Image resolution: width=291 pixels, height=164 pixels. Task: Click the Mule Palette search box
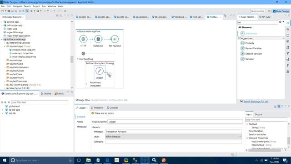258,22
